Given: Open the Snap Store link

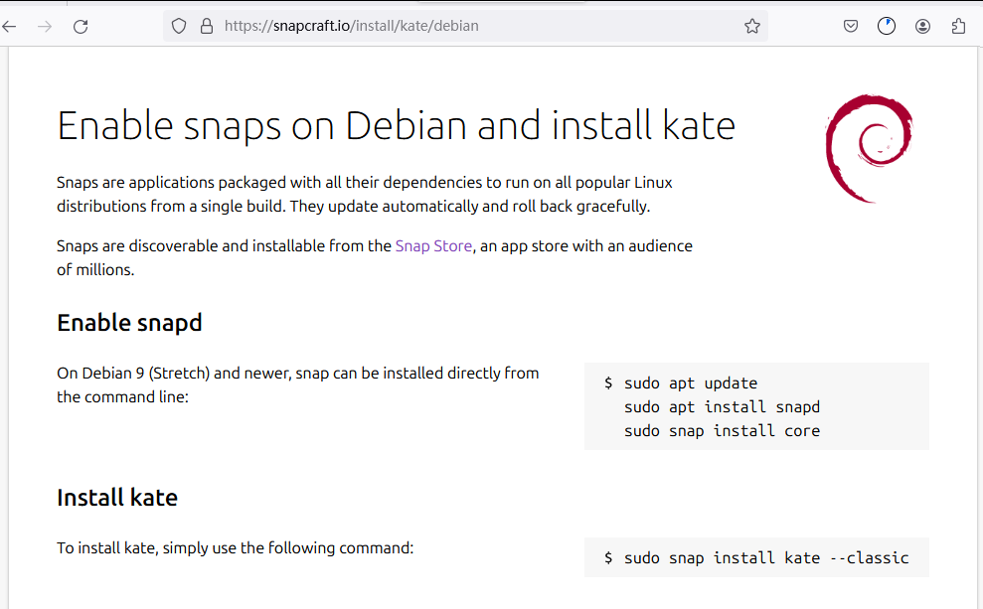Looking at the screenshot, I should [433, 246].
